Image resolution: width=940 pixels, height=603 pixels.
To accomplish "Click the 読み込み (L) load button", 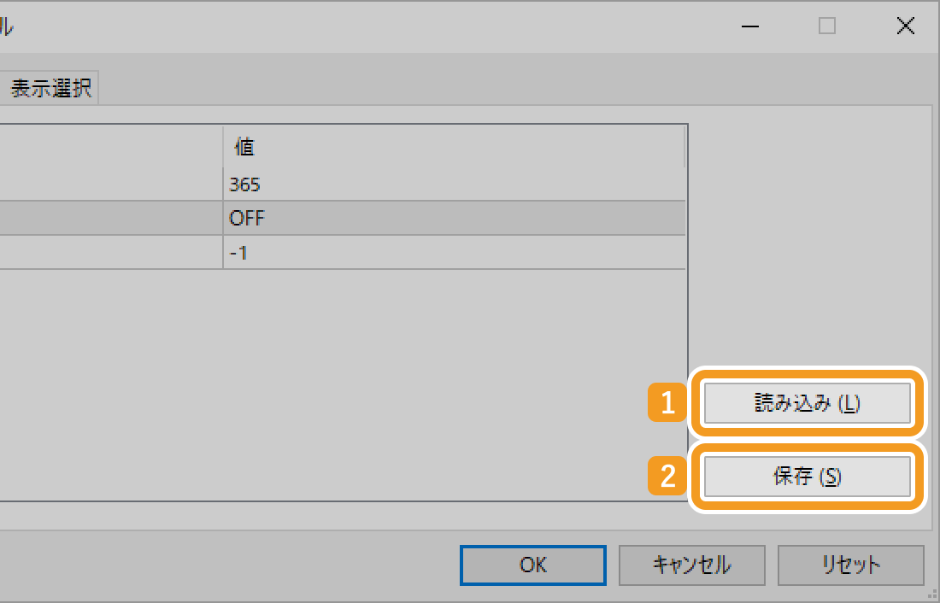I will (807, 404).
